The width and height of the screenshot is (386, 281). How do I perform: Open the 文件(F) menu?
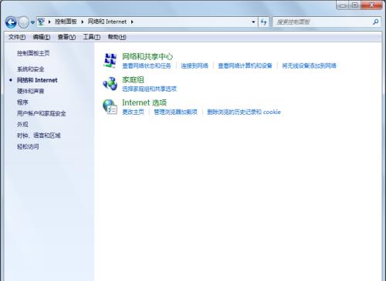tap(17, 37)
